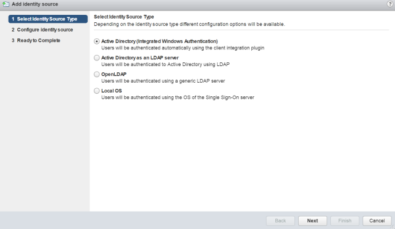The width and height of the screenshot is (395, 229).
Task: Cancel the Add identity source wizard
Action: click(x=377, y=221)
